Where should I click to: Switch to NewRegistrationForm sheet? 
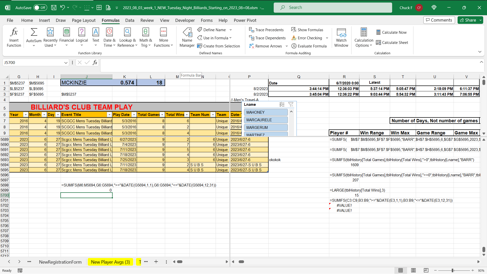60,262
